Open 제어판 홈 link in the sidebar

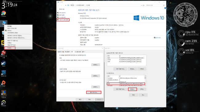[62, 9]
